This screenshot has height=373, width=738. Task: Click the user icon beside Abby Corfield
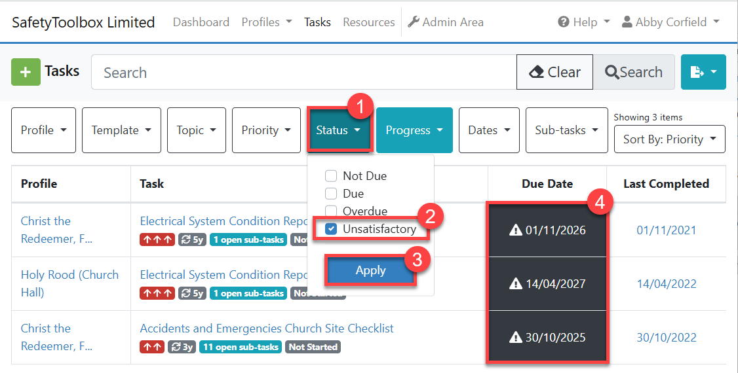(627, 22)
